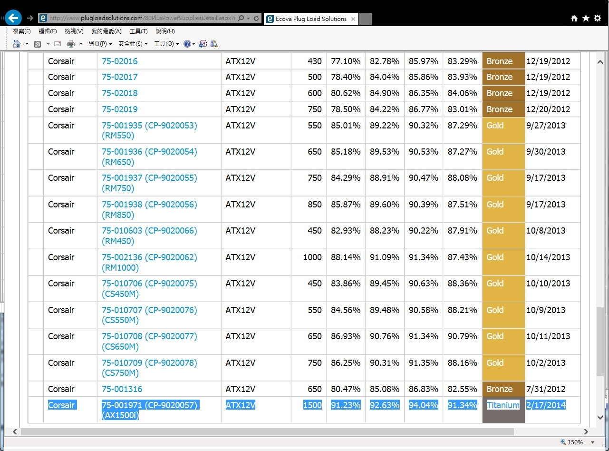Screen dimensions: 609x451
Task: Open the 75-02018 report link
Action: coord(120,93)
